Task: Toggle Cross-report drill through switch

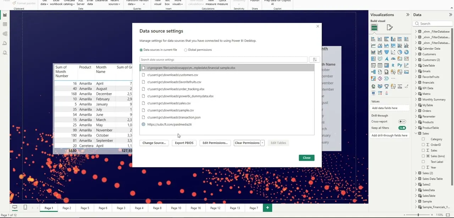Action: pos(402,122)
